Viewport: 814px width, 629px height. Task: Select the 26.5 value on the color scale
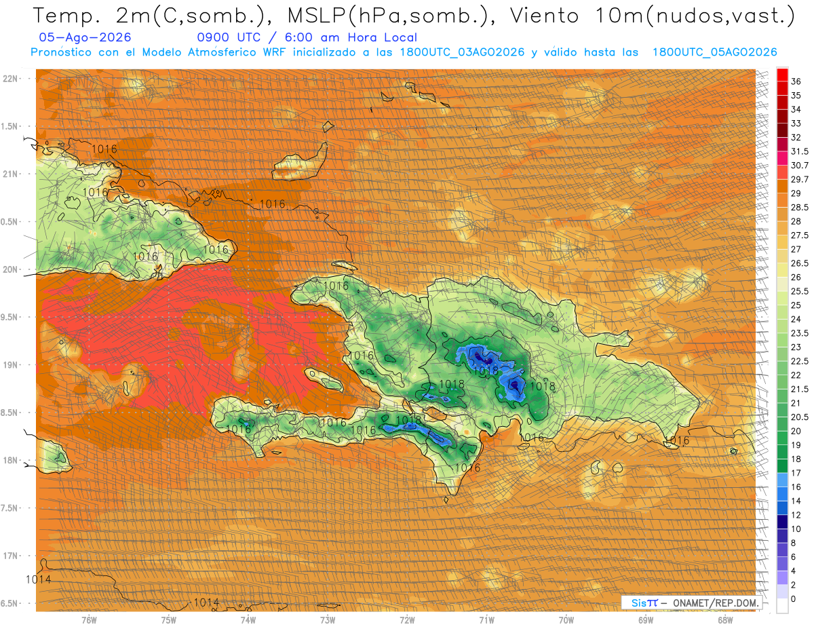pyautogui.click(x=800, y=263)
